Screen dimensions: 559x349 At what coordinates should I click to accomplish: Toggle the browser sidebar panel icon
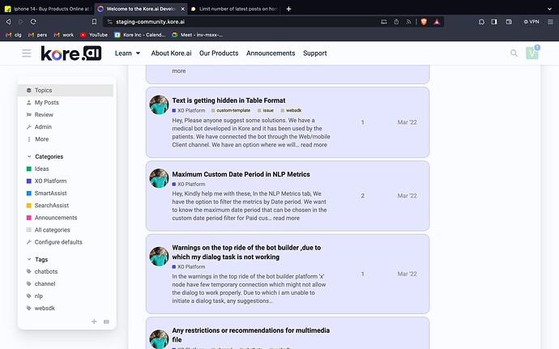(494, 22)
